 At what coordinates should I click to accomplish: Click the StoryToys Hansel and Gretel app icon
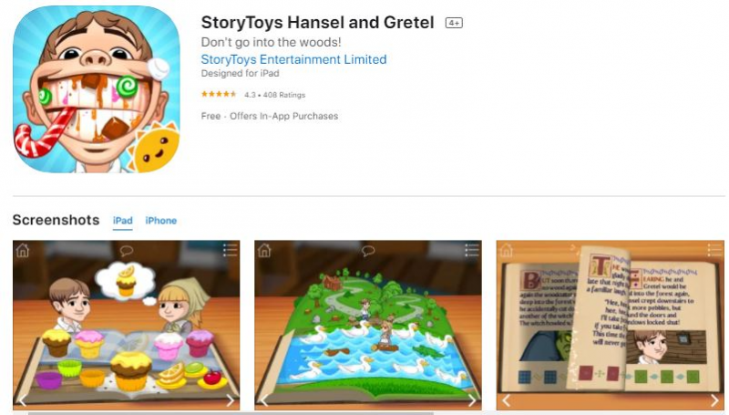click(x=97, y=89)
